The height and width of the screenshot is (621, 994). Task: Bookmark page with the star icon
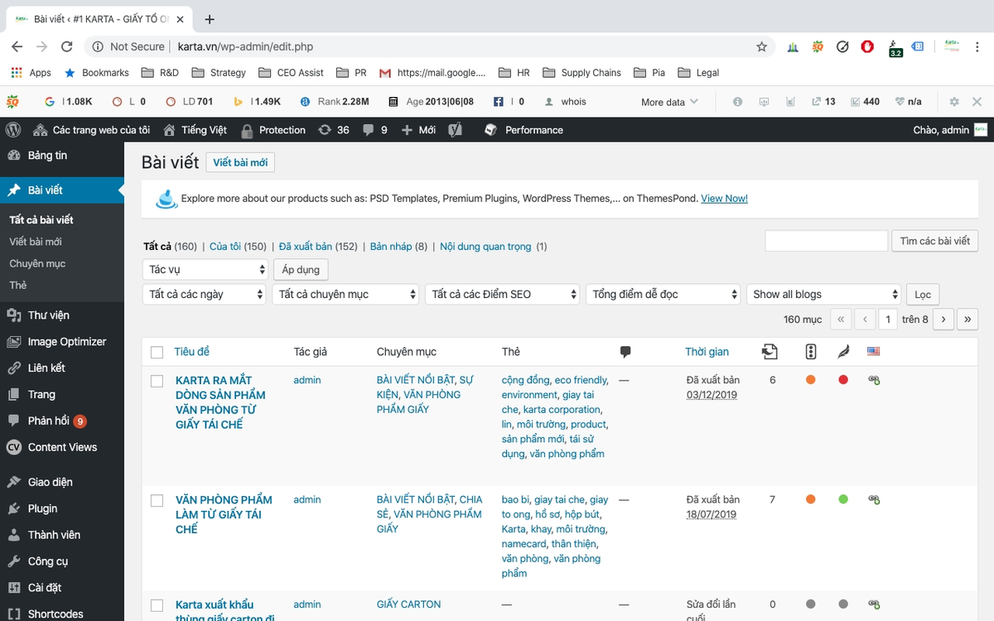(761, 46)
